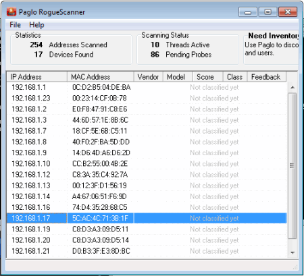Click the Paglo RogueScanner title bar icon
This screenshot has height=276, width=304.
[x=11, y=11]
